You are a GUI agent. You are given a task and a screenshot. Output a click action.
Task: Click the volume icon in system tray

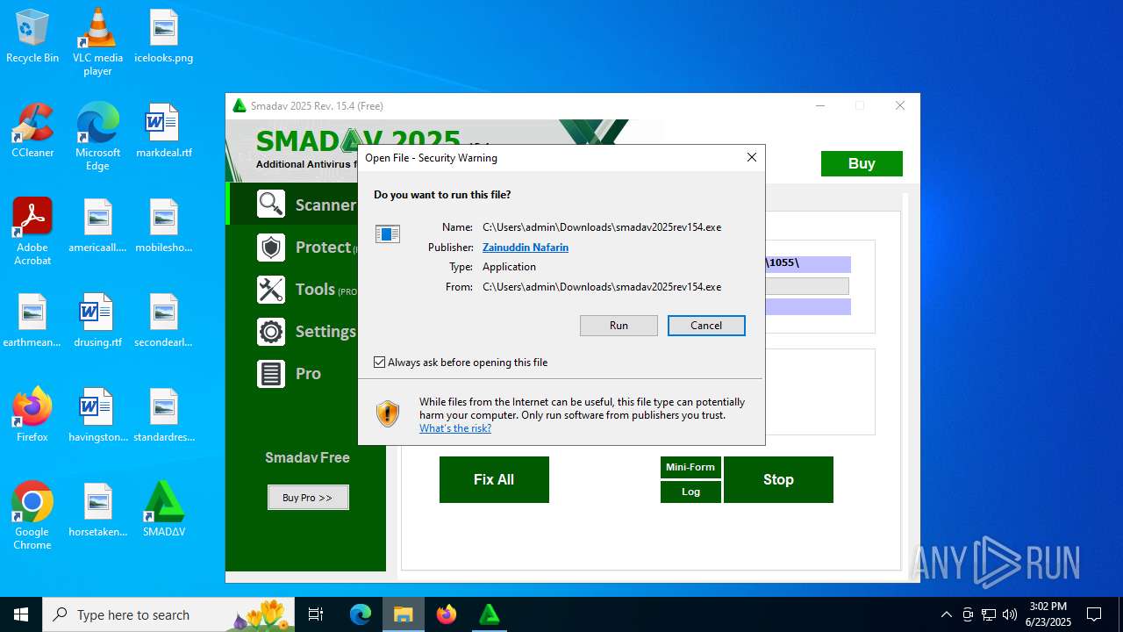coord(1009,614)
